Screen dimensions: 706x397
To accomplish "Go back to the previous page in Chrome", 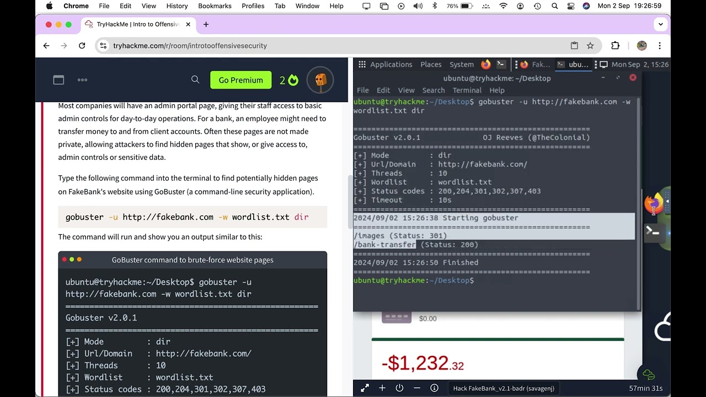I will tap(46, 46).
